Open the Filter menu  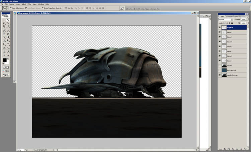(29, 4)
